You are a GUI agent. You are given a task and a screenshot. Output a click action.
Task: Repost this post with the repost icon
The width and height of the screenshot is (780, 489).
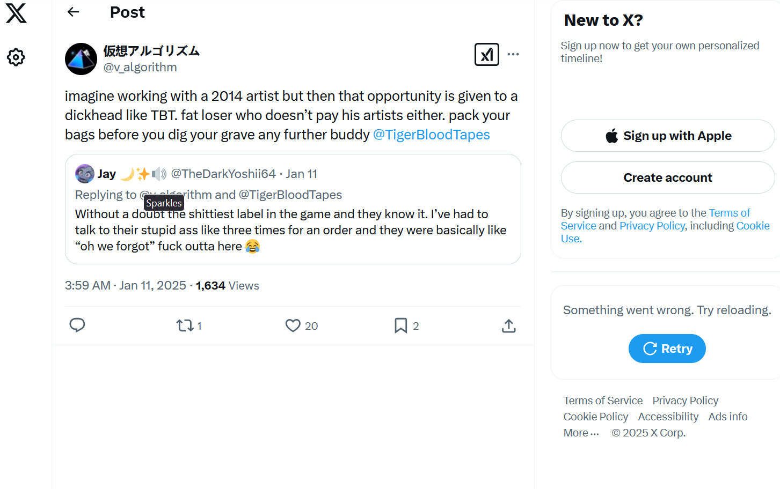pyautogui.click(x=185, y=325)
